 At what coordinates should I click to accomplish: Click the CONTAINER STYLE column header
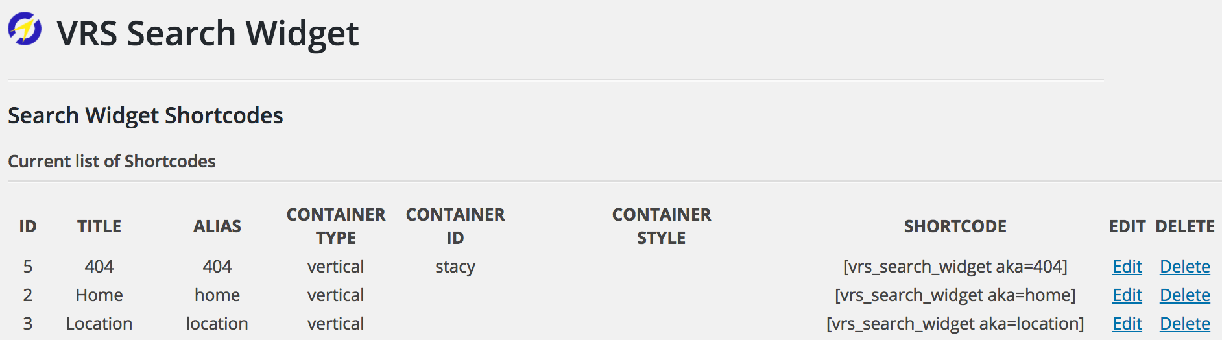click(662, 226)
